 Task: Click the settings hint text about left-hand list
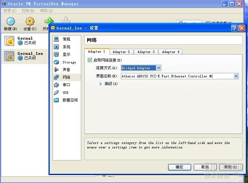(158, 145)
